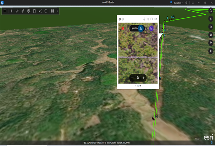This screenshot has height=146, width=215.
Task: Pin the popup window
Action: tap(144, 19)
